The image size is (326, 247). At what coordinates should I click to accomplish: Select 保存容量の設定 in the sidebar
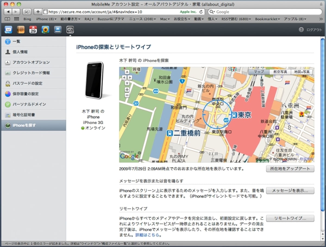(33, 94)
